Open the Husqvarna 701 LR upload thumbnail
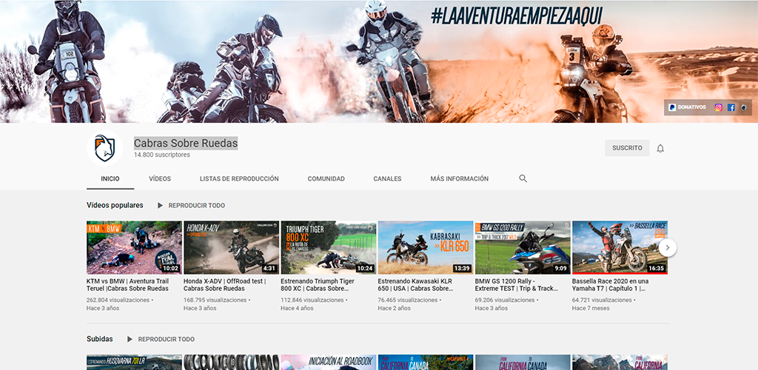Viewport: 758px width, 370px height. 135,363
